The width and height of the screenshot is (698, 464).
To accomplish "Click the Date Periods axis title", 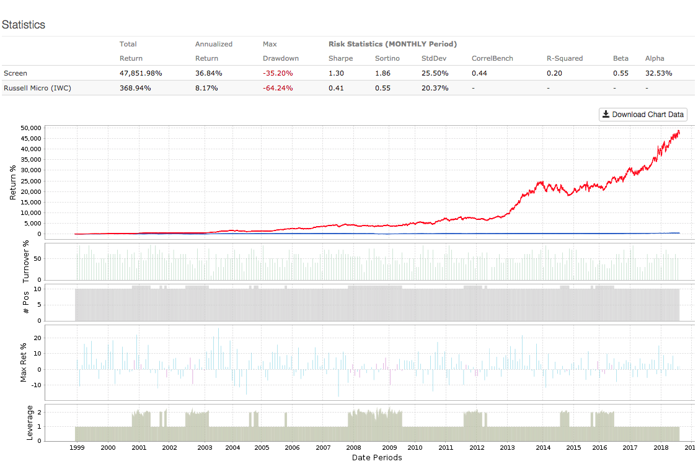I will coord(377,457).
